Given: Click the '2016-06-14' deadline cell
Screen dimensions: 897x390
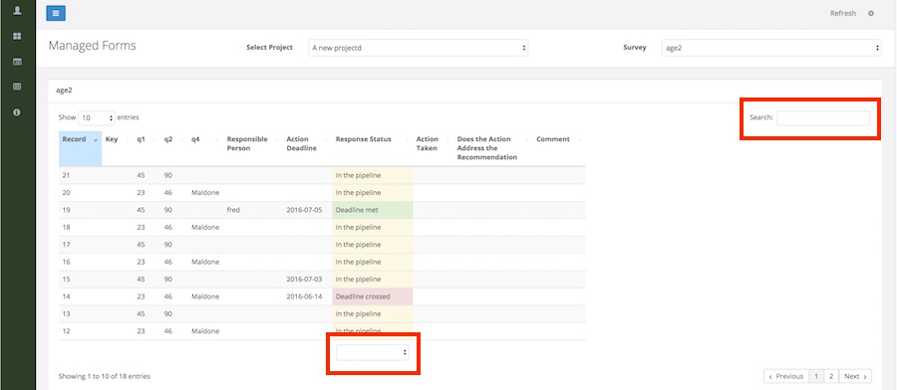Looking at the screenshot, I should (307, 296).
